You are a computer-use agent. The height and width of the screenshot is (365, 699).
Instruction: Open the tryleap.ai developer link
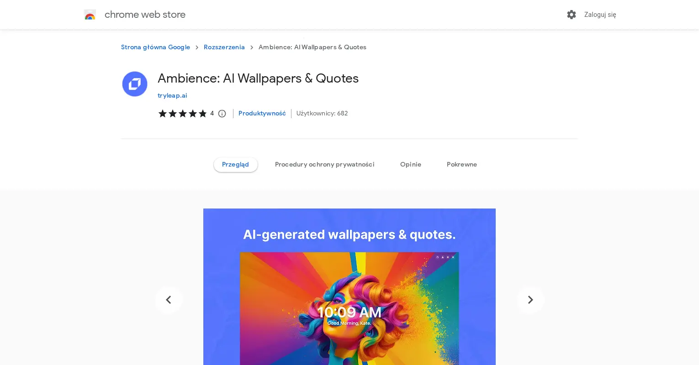[172, 96]
